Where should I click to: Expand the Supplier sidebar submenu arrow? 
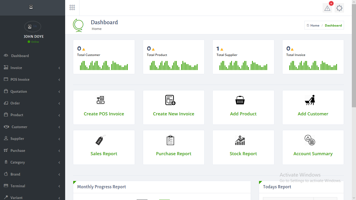click(59, 139)
